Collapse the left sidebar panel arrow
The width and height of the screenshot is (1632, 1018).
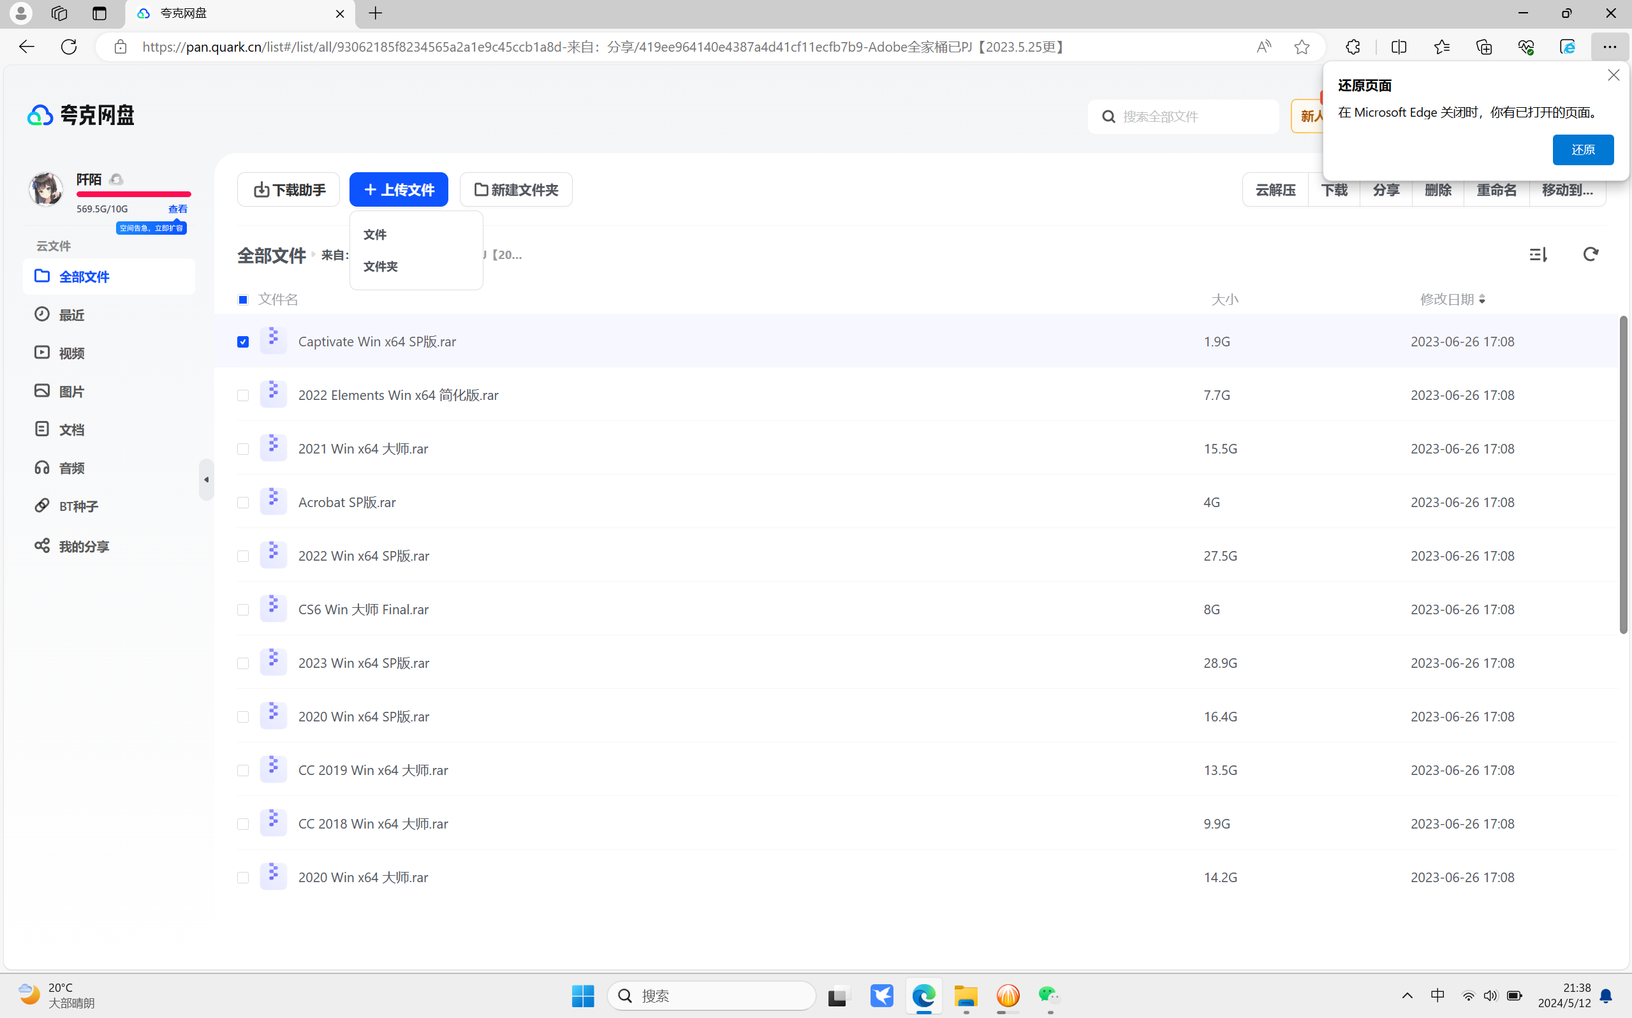[x=206, y=480]
